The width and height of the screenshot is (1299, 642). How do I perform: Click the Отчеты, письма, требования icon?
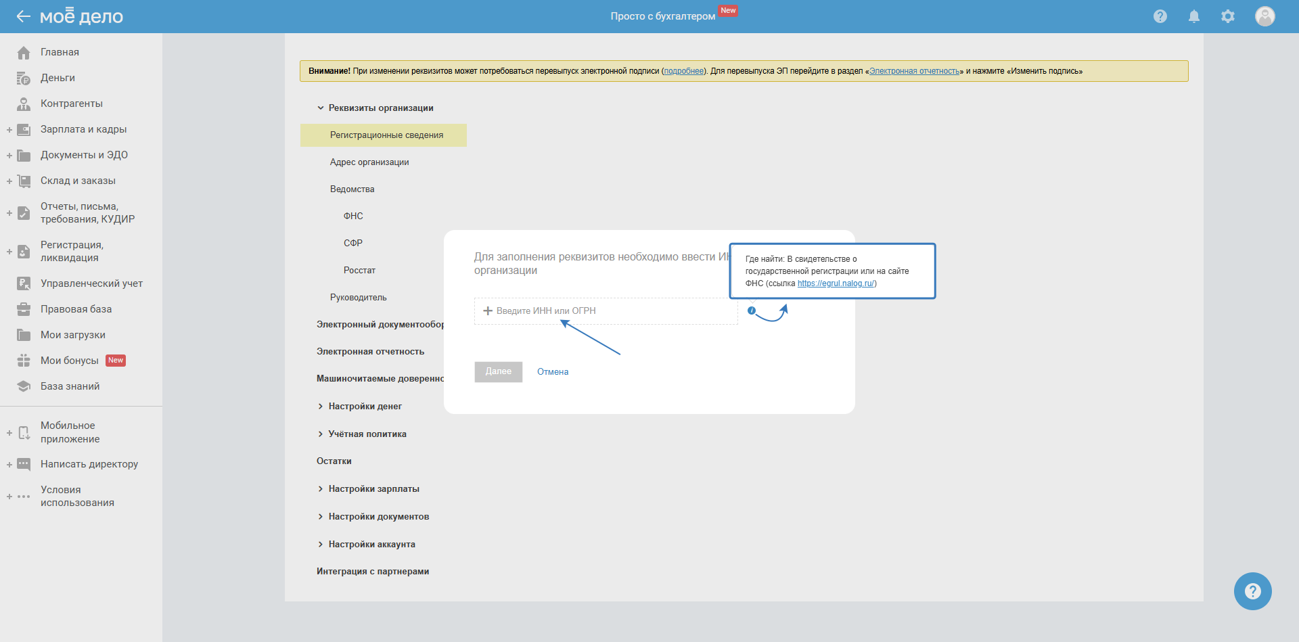24,213
